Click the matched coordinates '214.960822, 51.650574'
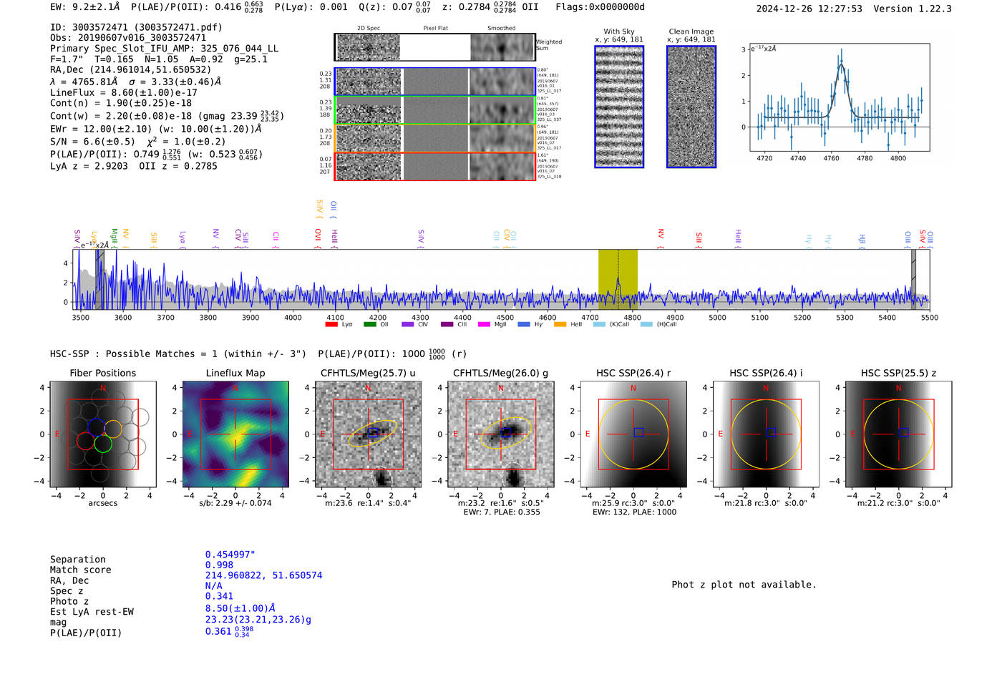Image resolution: width=1002 pixels, height=682 pixels. pos(263,575)
